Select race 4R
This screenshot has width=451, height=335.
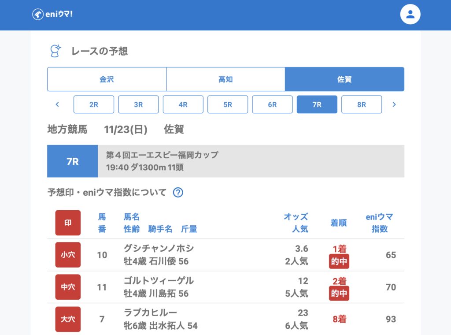[x=183, y=104]
